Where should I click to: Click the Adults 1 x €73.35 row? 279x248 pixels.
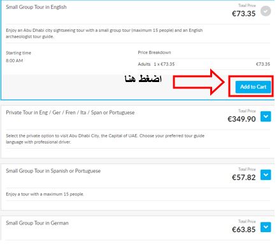pos(204,64)
